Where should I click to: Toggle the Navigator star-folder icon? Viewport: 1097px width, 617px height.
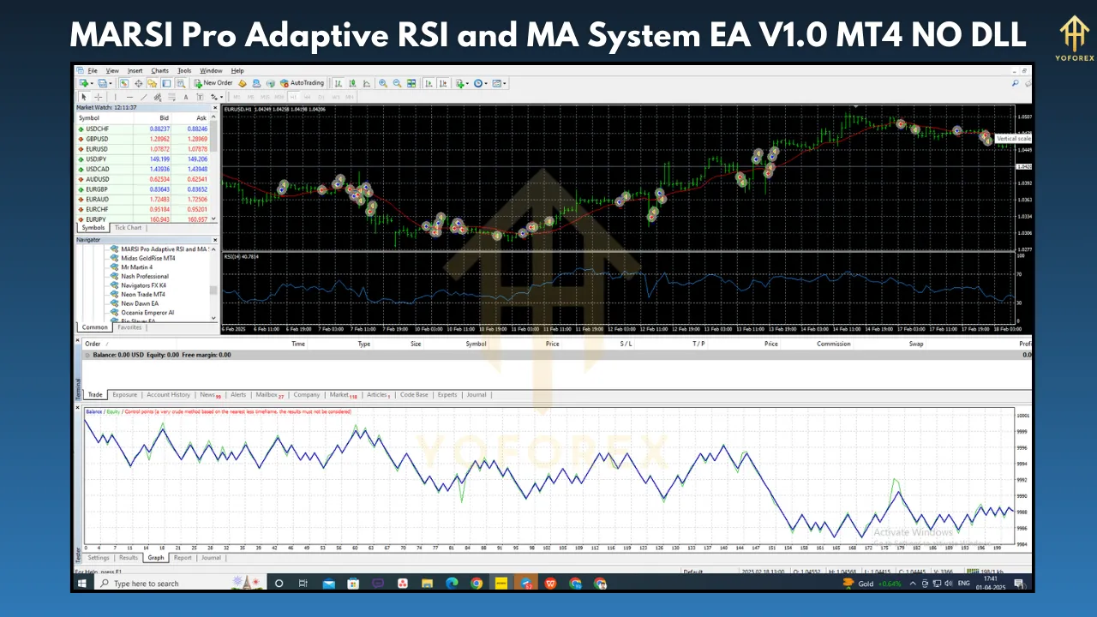click(152, 83)
